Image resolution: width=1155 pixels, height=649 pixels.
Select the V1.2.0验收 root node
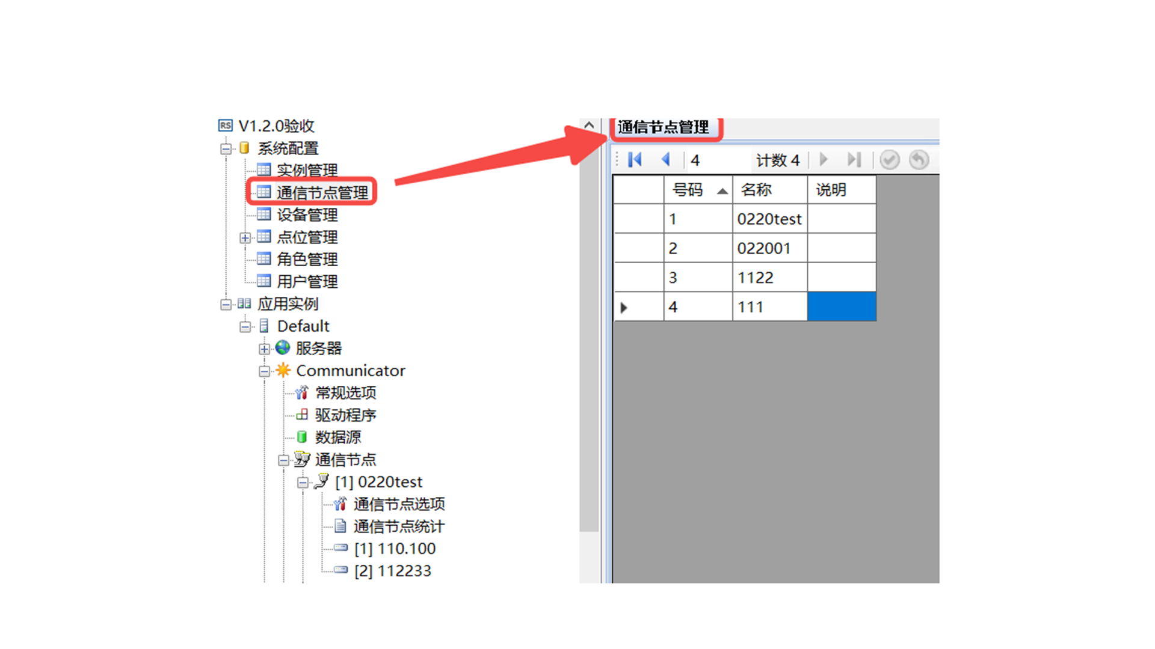[277, 126]
